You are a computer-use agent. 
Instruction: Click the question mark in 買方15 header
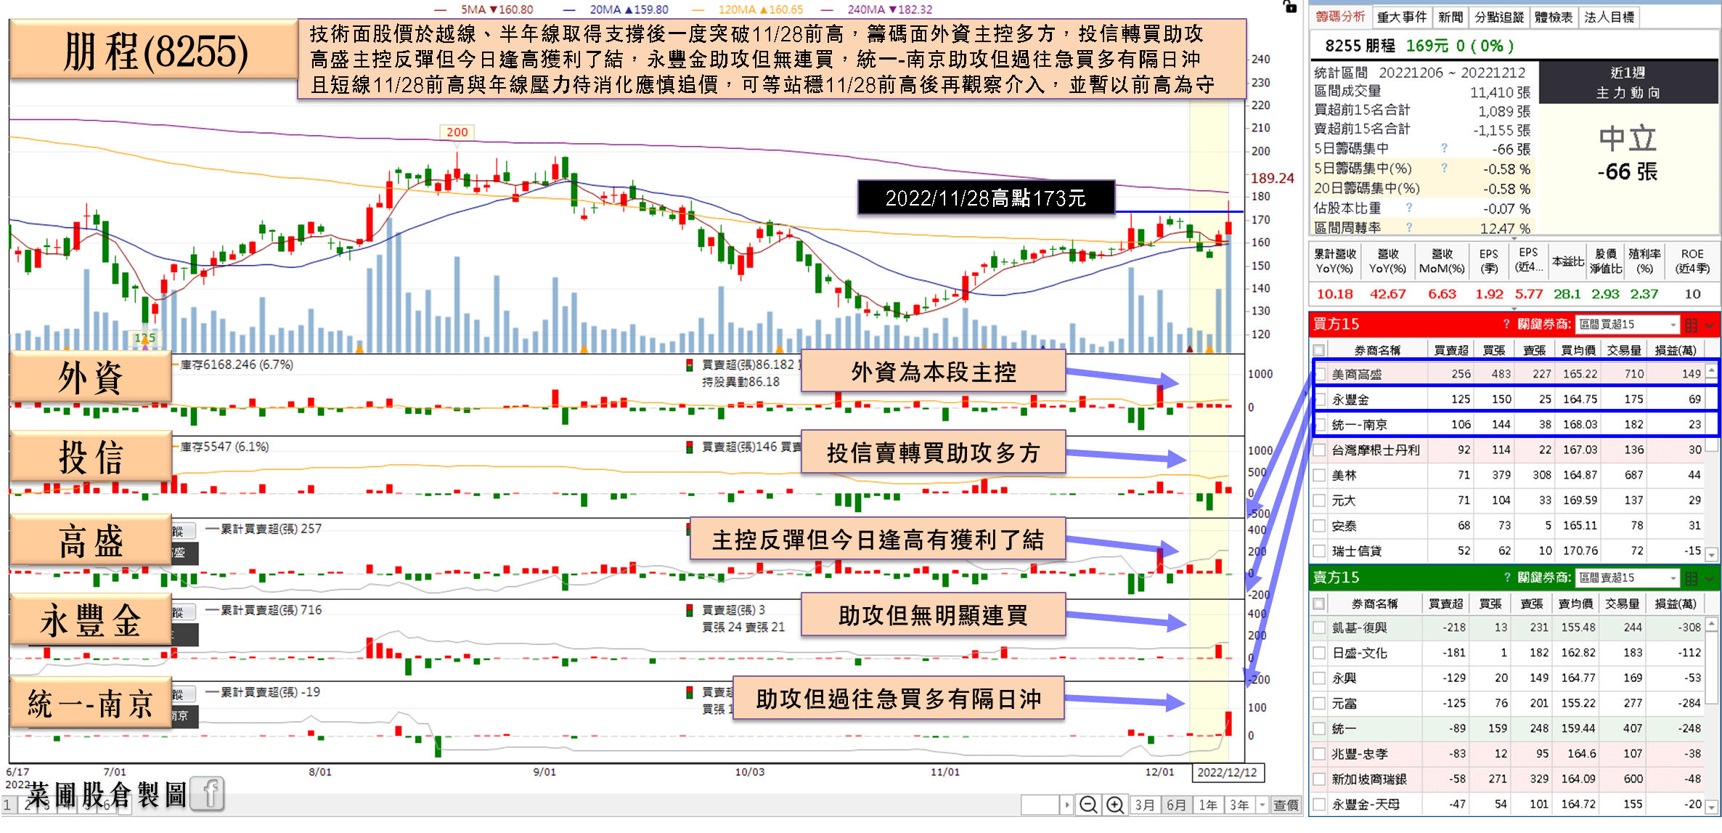tap(1506, 324)
